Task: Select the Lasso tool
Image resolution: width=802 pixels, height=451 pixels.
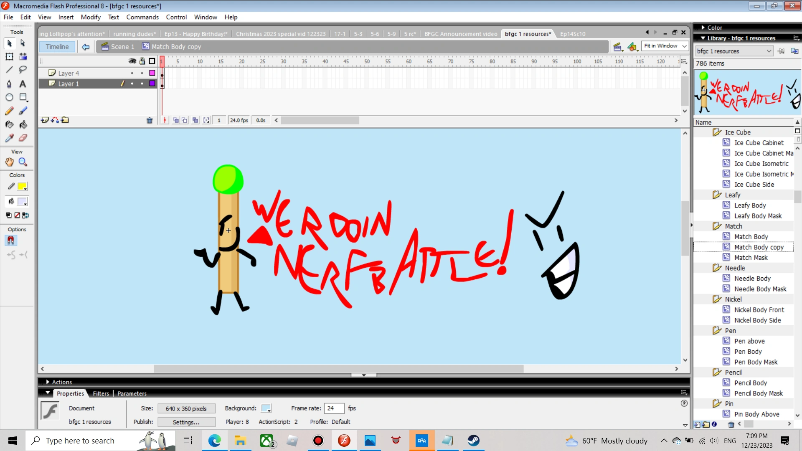Action: [23, 70]
